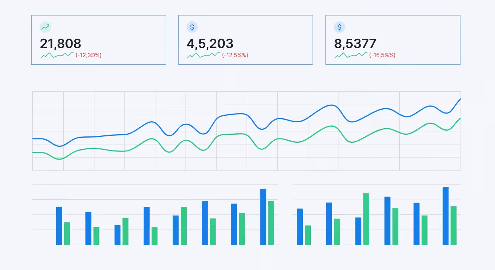Click the (-15,5%%) change label
This screenshot has width=495, height=270.
pos(382,55)
